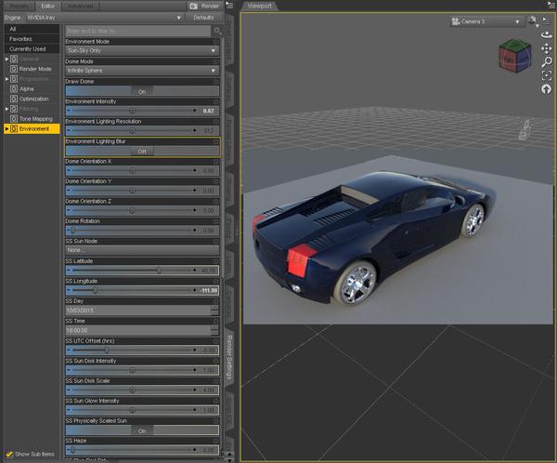Viewport: 557px width, 463px height.
Task: Toggle the Draw Dome On switch
Action: pos(142,91)
